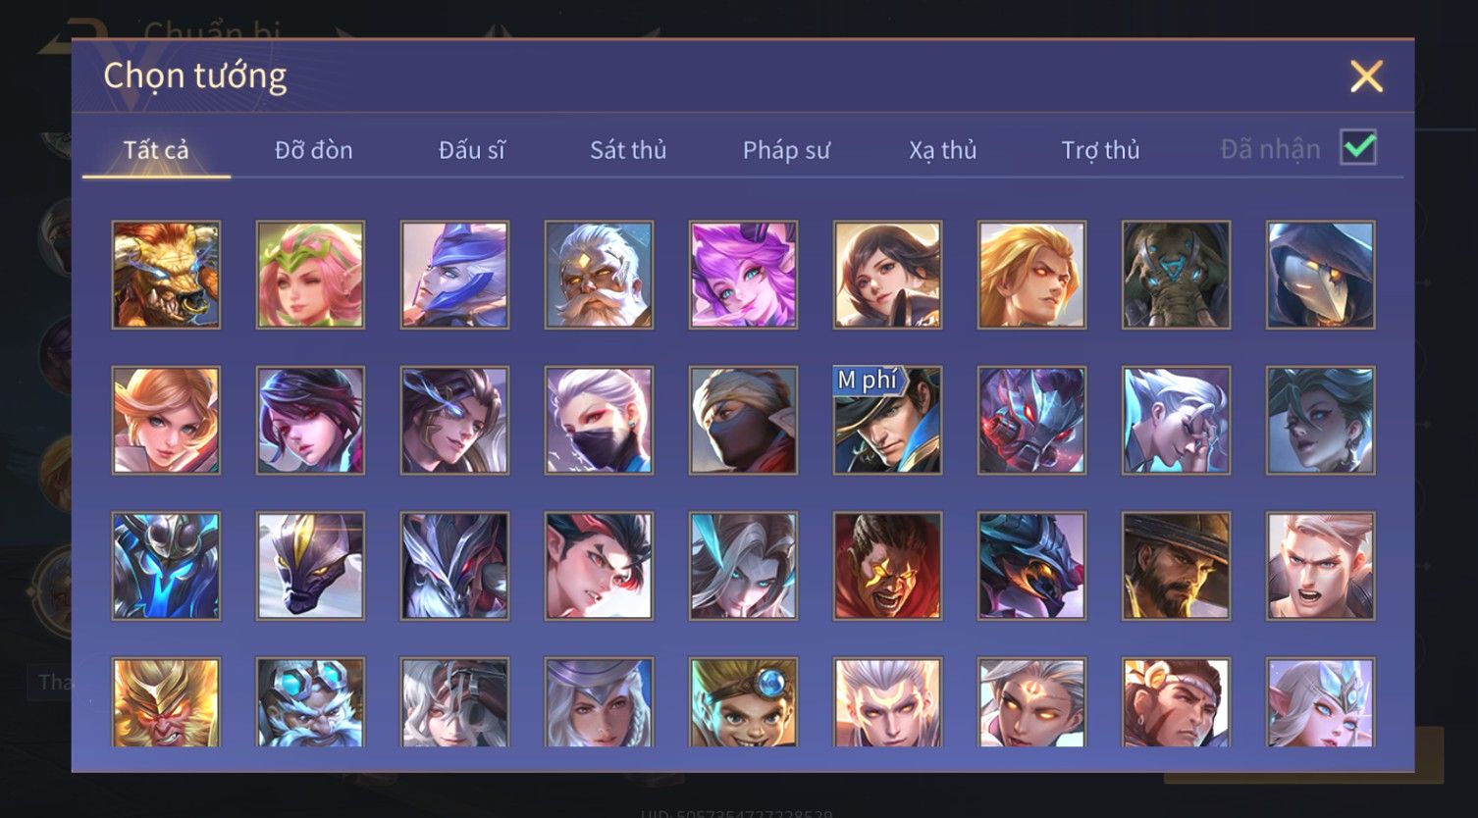Select the golden bull hero portrait

pyautogui.click(x=166, y=275)
